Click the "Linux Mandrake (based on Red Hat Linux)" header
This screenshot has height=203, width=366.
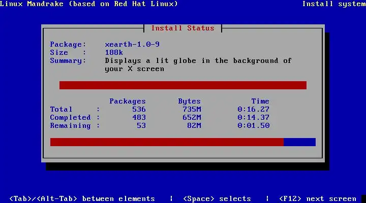tap(89, 4)
